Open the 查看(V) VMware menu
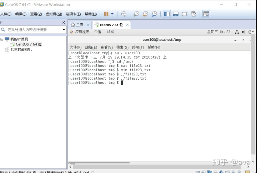Image resolution: width=257 pixels, height=173 pixels. point(36,14)
